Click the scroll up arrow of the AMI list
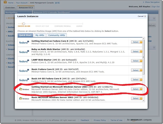This screenshot has width=163, height=124. pos(143,38)
